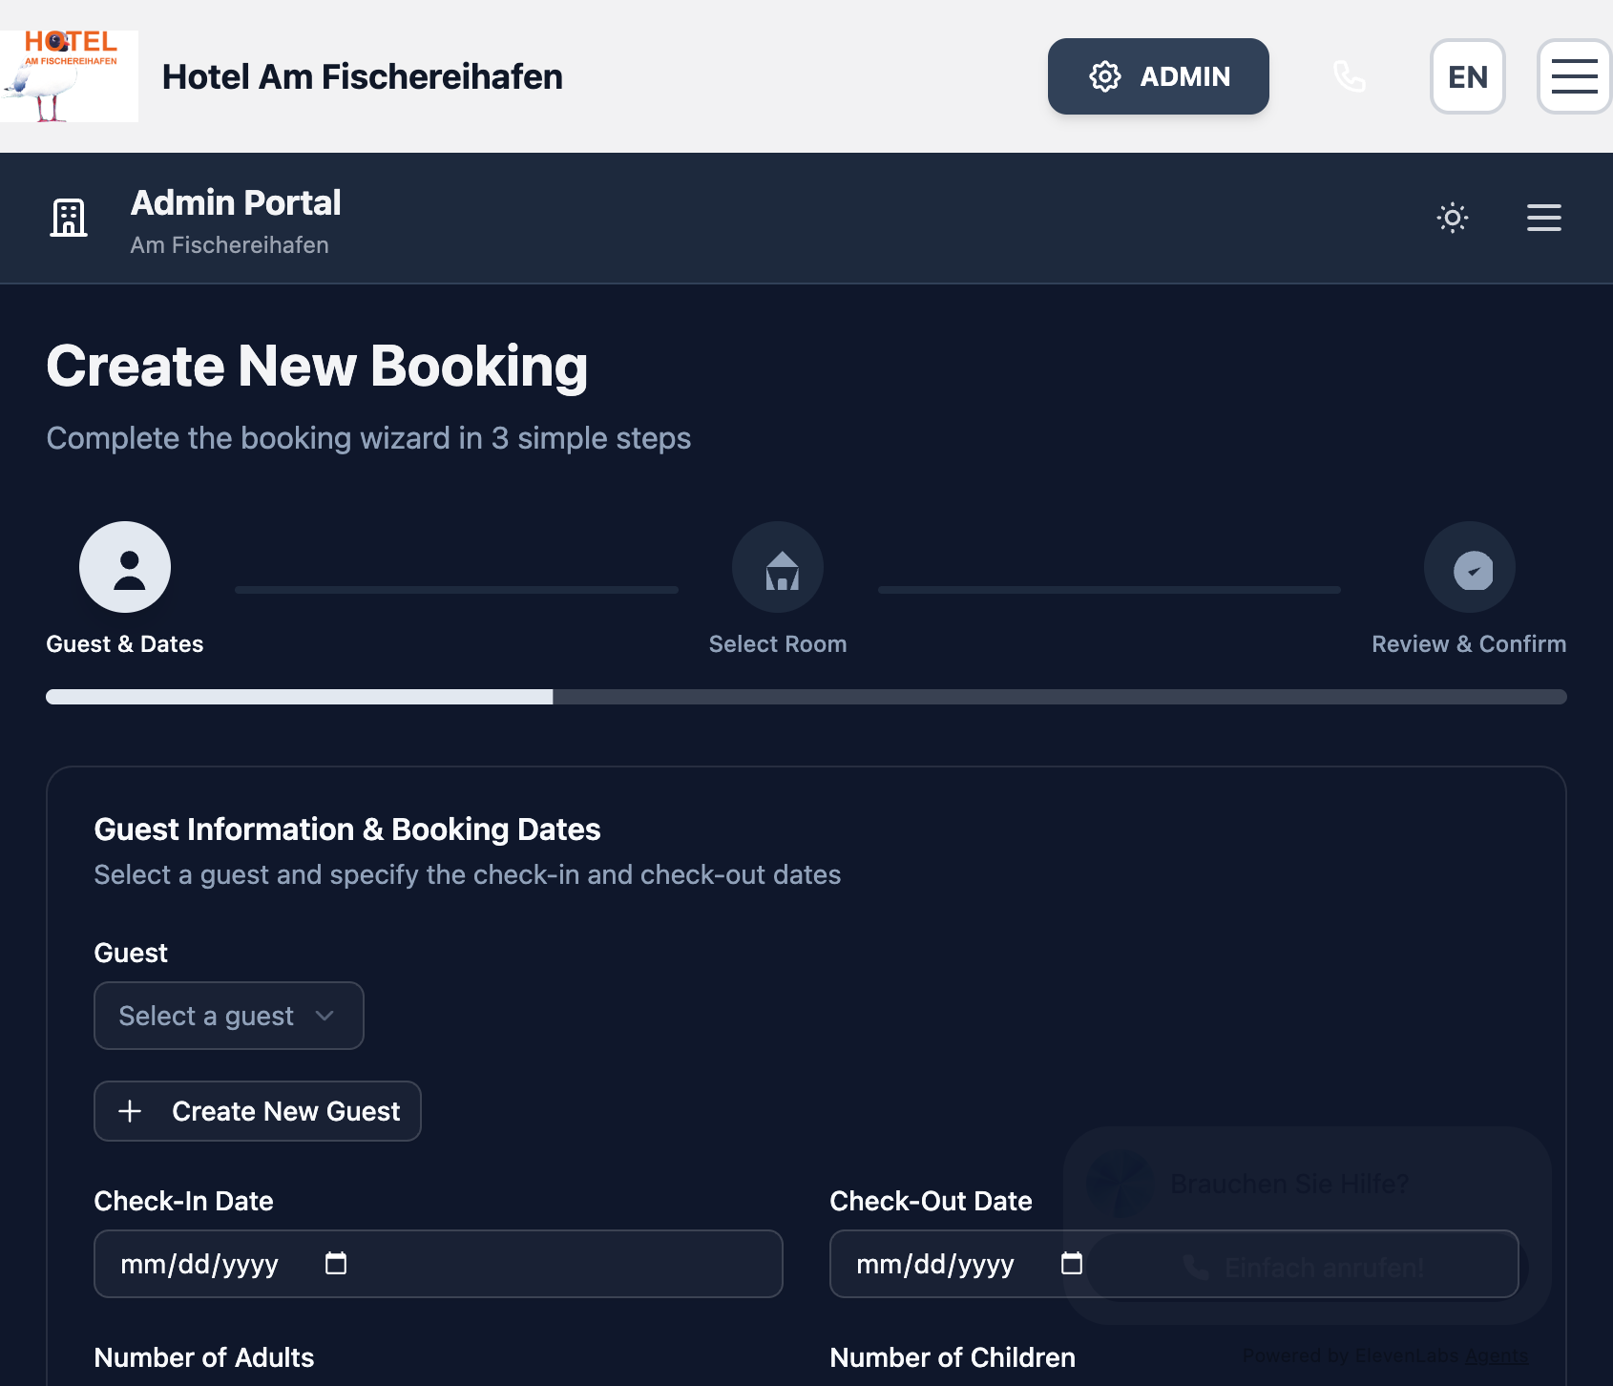Image resolution: width=1613 pixels, height=1386 pixels.
Task: Open the Check-Out Date calendar picker icon
Action: 1071,1262
